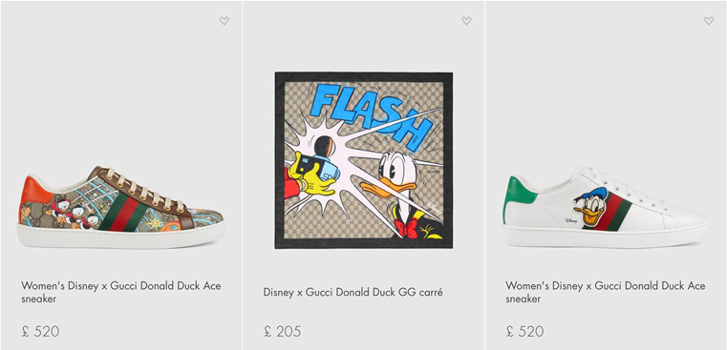Open the white Ace sneaker image
Viewport: 727px width, 350px height.
(606, 207)
